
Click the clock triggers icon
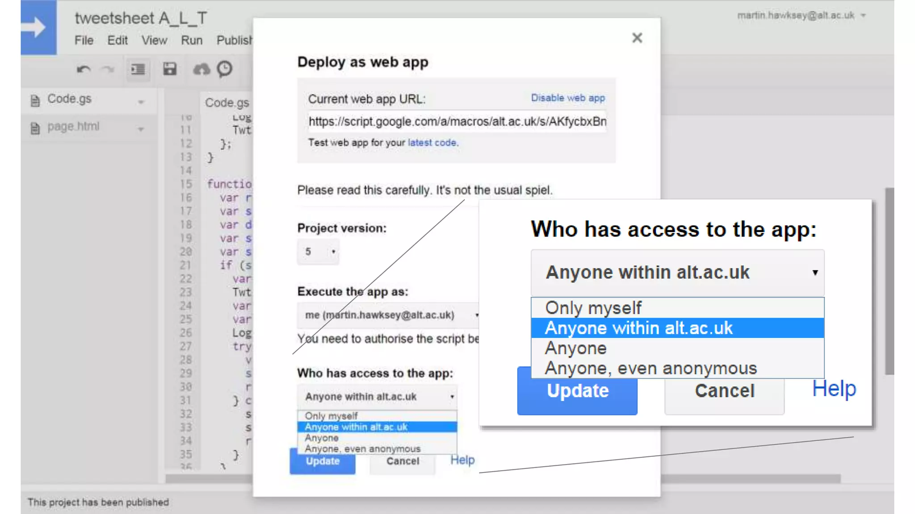pyautogui.click(x=225, y=69)
